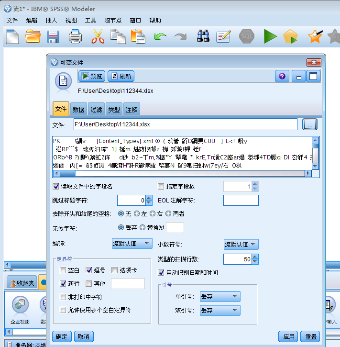Select 左 strip spaces radio
The width and height of the screenshot is (340, 347).
click(x=137, y=213)
